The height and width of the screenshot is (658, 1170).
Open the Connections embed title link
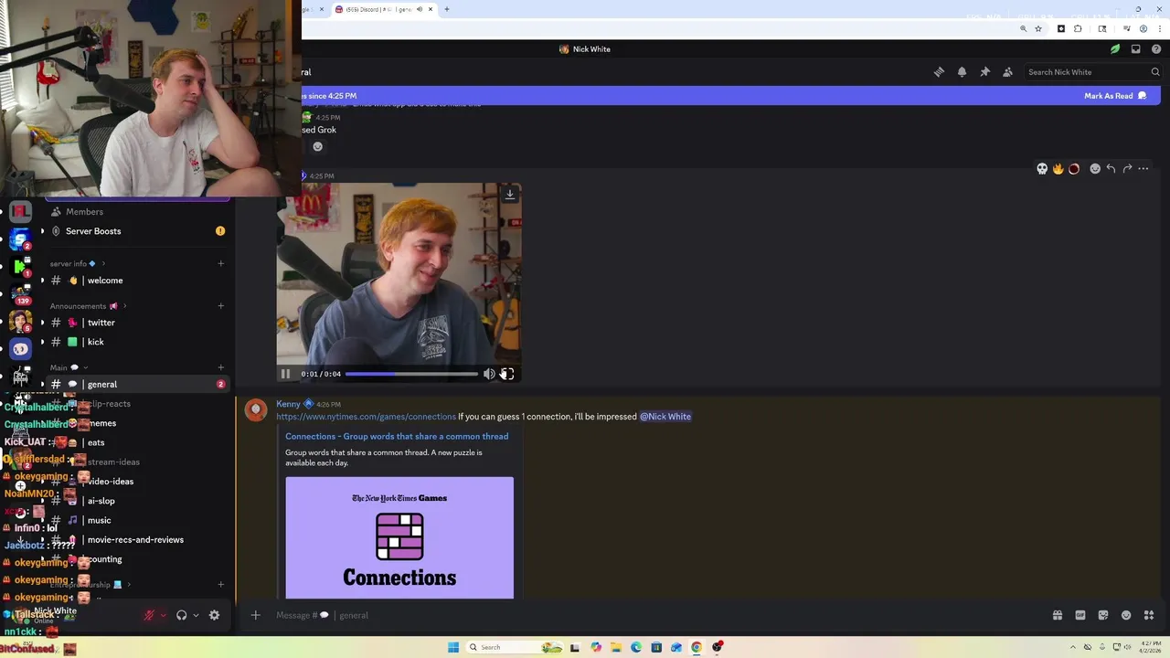click(x=397, y=436)
